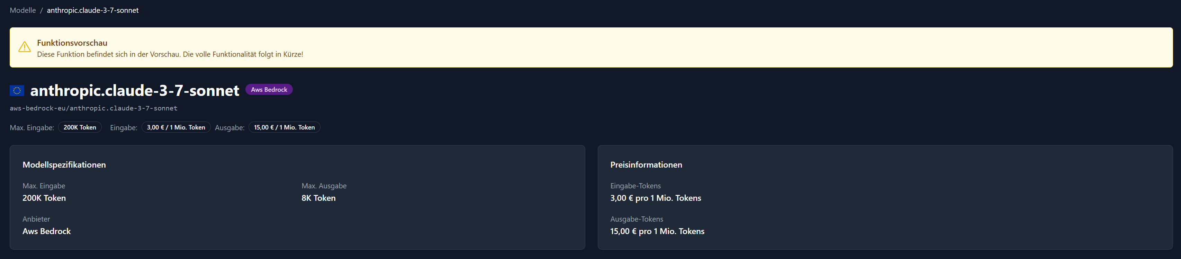Click the Preisinformationen card heading
Viewport: 1181px width, 259px height.
click(x=646, y=164)
